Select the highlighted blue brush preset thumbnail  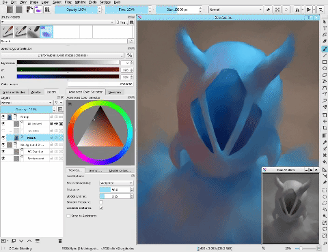(46, 32)
